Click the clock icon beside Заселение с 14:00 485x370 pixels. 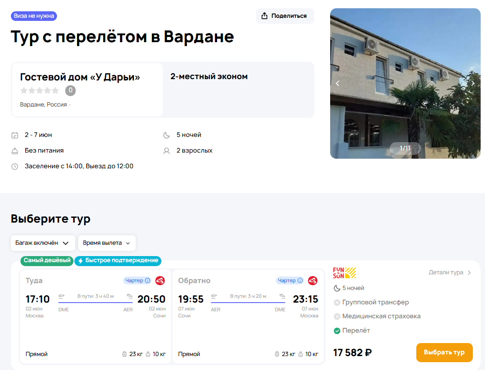click(x=15, y=166)
